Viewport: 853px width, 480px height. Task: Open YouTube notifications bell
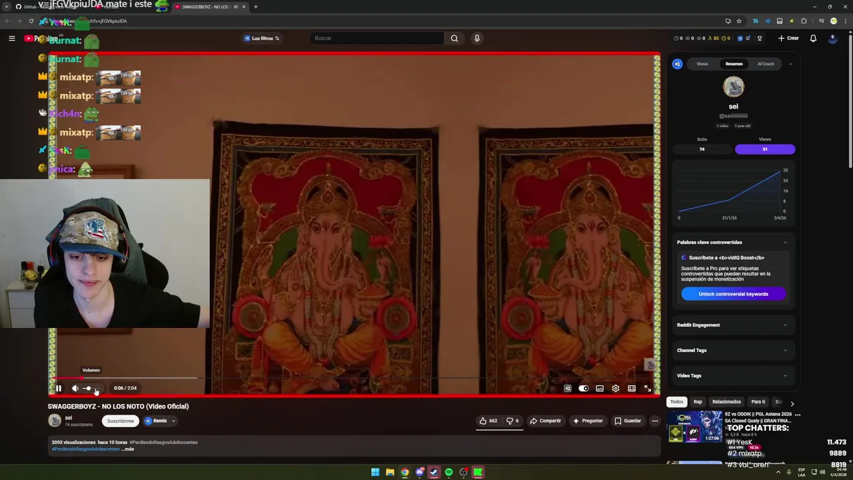pyautogui.click(x=813, y=38)
